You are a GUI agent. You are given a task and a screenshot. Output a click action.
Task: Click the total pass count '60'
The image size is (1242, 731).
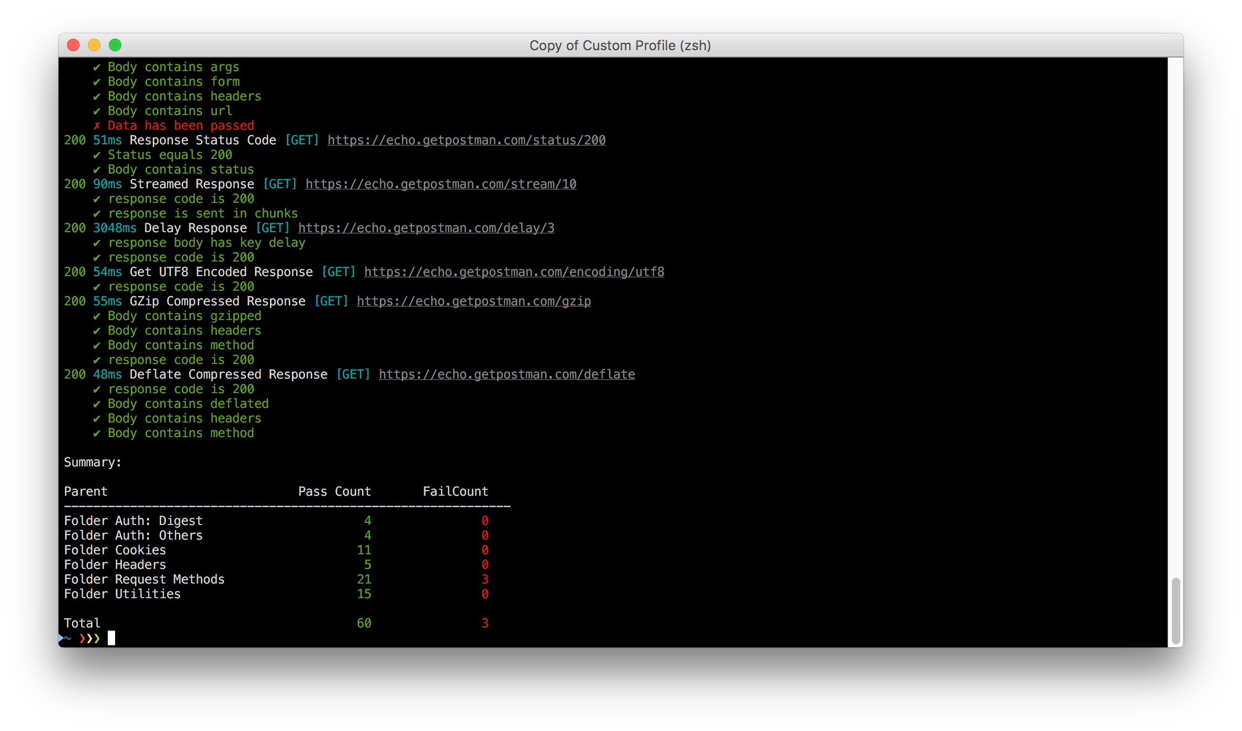pos(364,623)
